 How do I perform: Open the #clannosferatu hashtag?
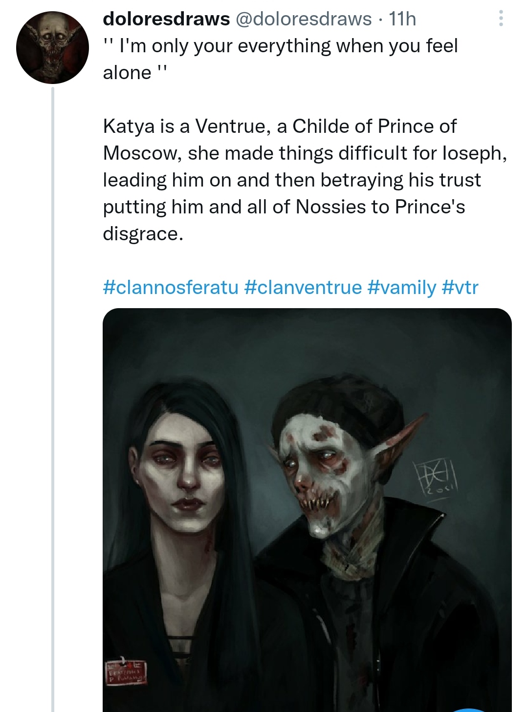click(x=170, y=287)
